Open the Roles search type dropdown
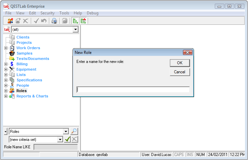248x160 pixels. pos(66,132)
